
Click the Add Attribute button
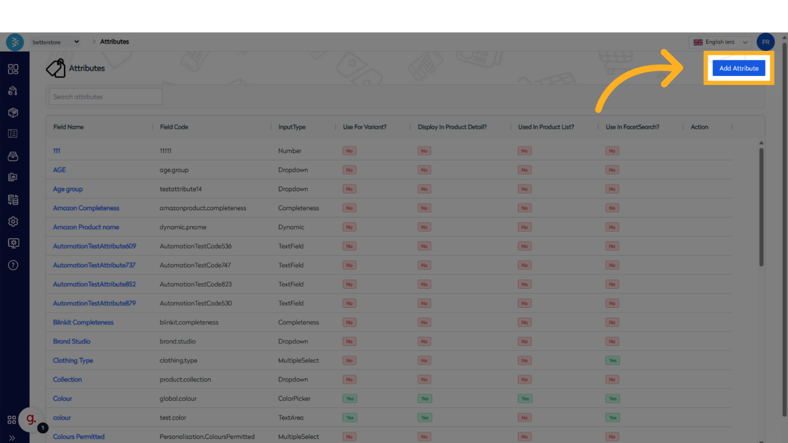point(738,69)
